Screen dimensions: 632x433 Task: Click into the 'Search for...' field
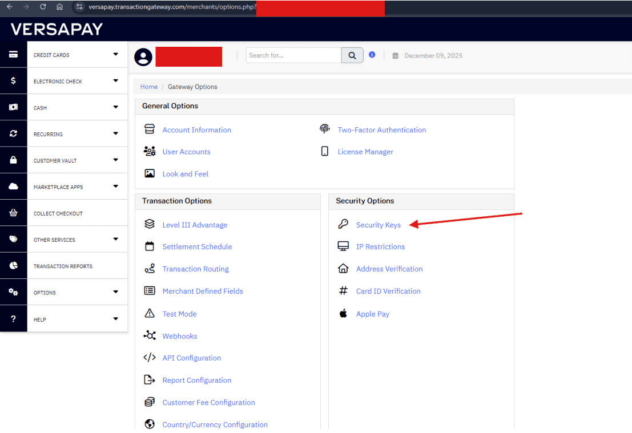coord(293,55)
